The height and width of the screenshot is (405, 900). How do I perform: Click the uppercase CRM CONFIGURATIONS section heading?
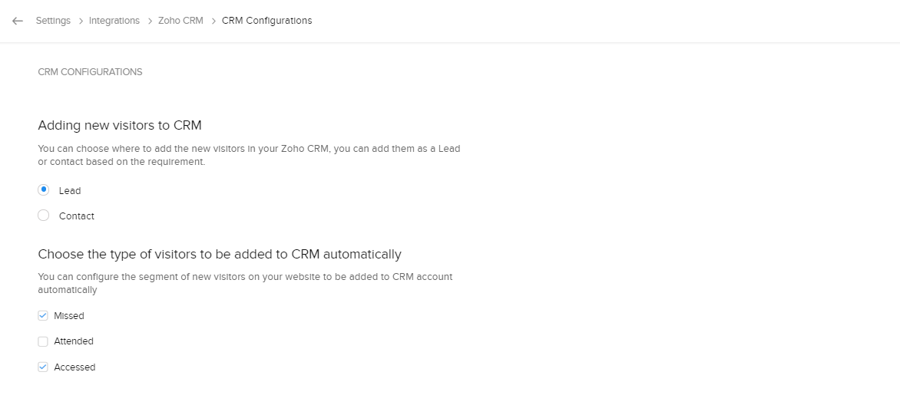(90, 72)
